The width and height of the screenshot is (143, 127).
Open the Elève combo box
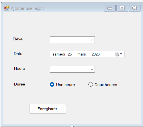coord(72,40)
